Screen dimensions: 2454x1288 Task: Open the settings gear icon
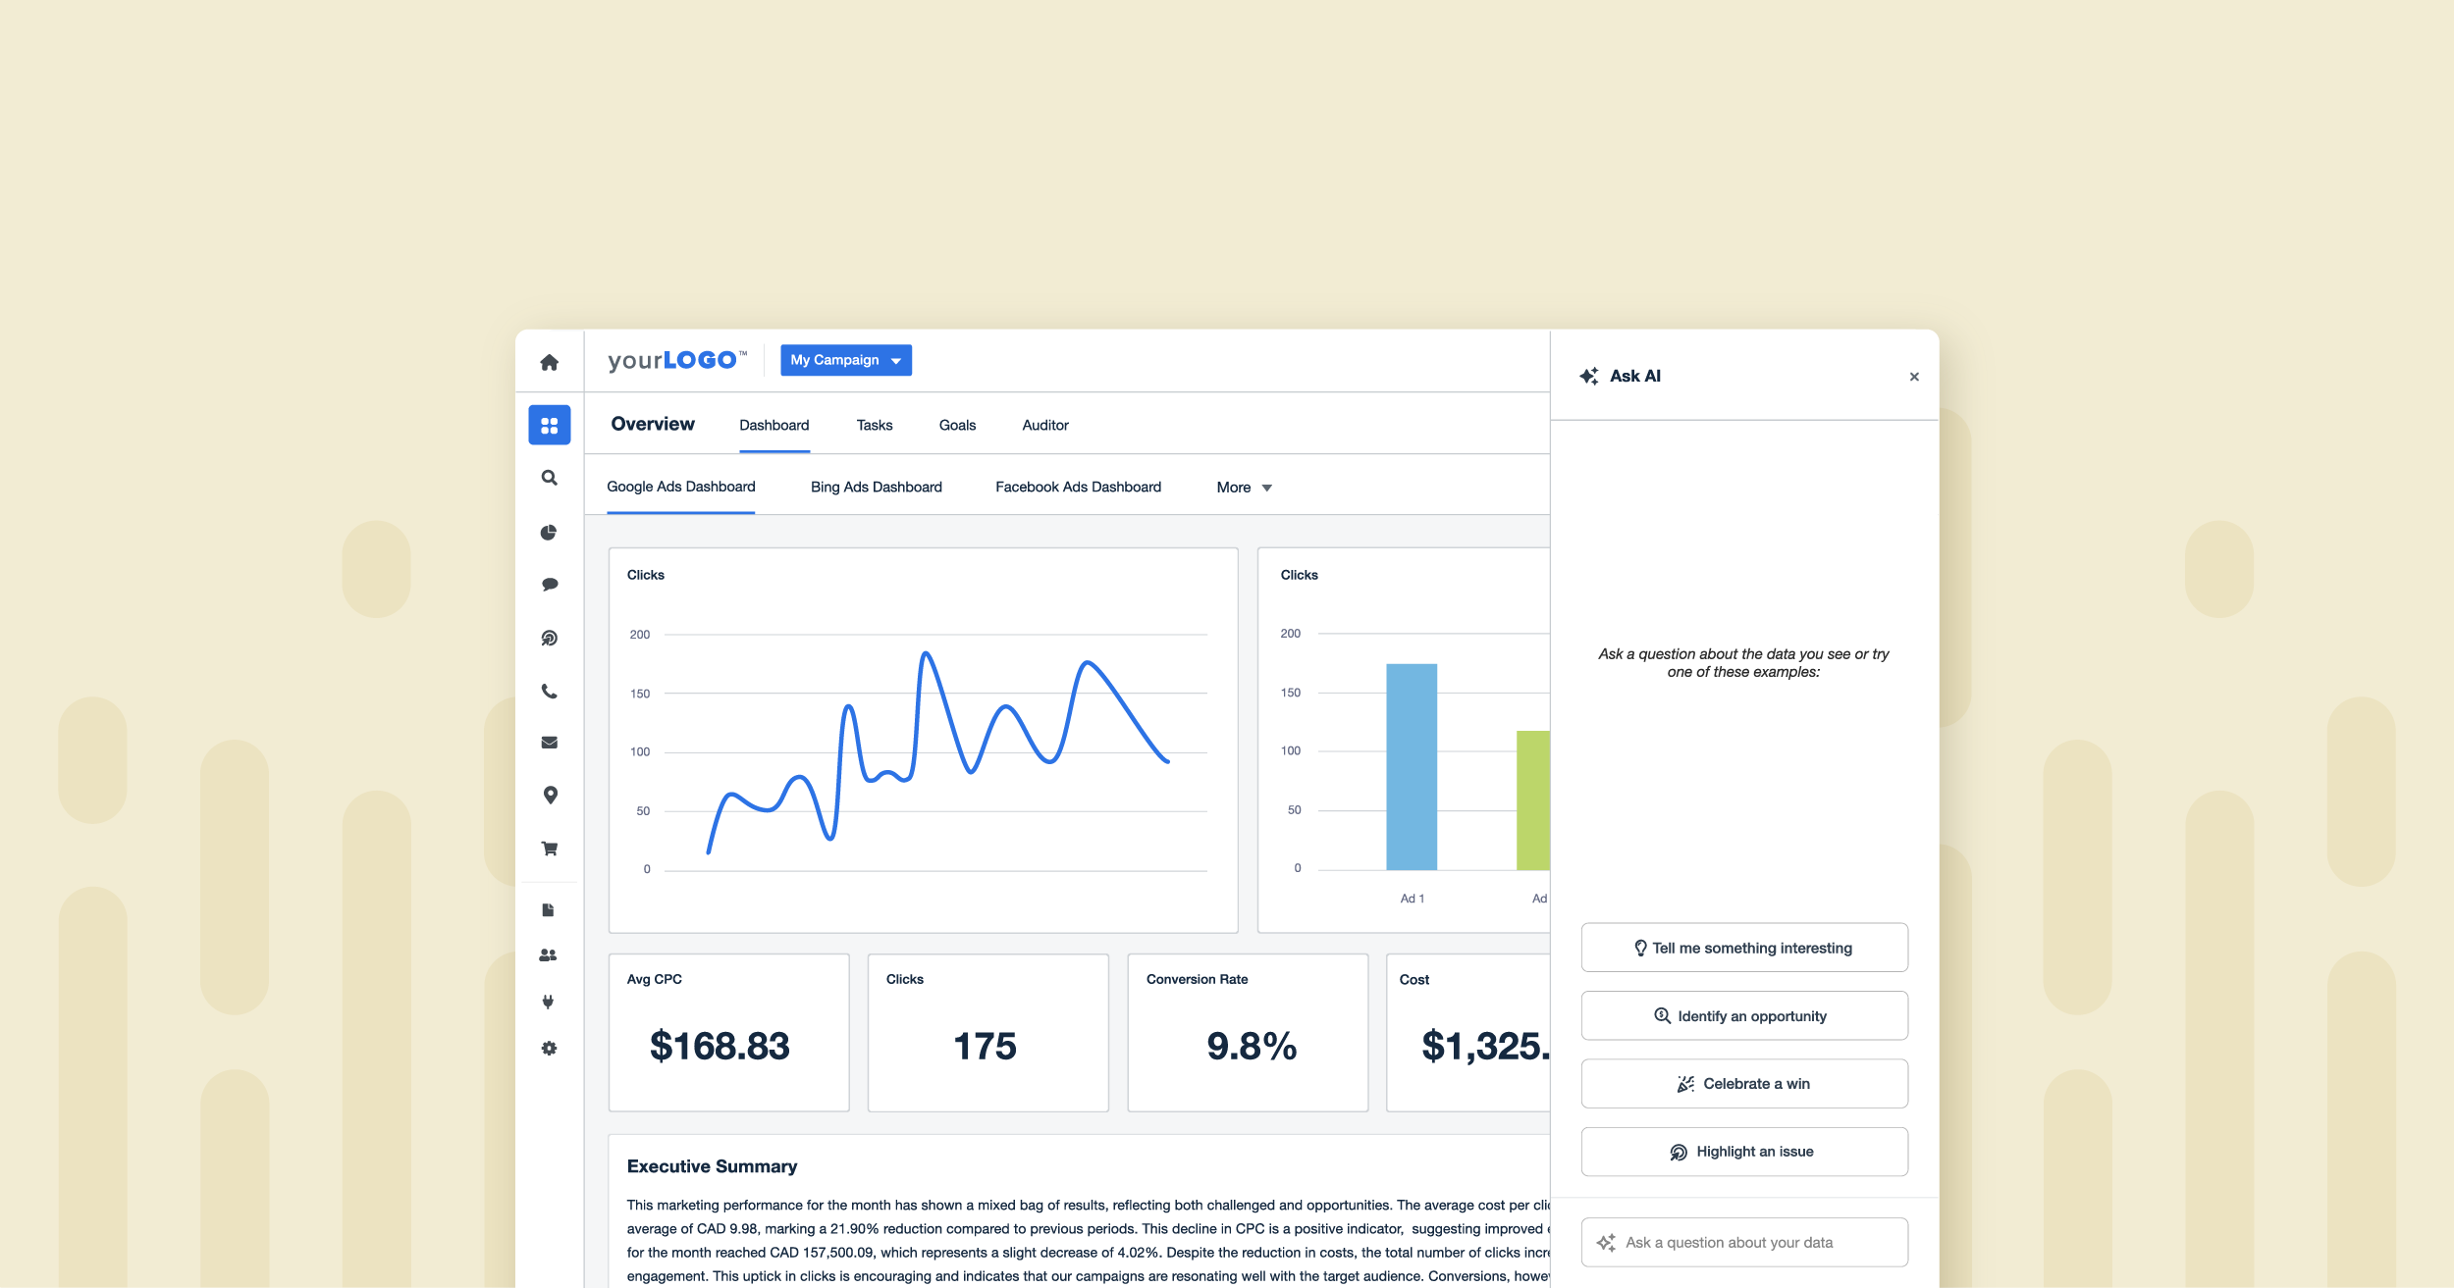(x=549, y=1048)
